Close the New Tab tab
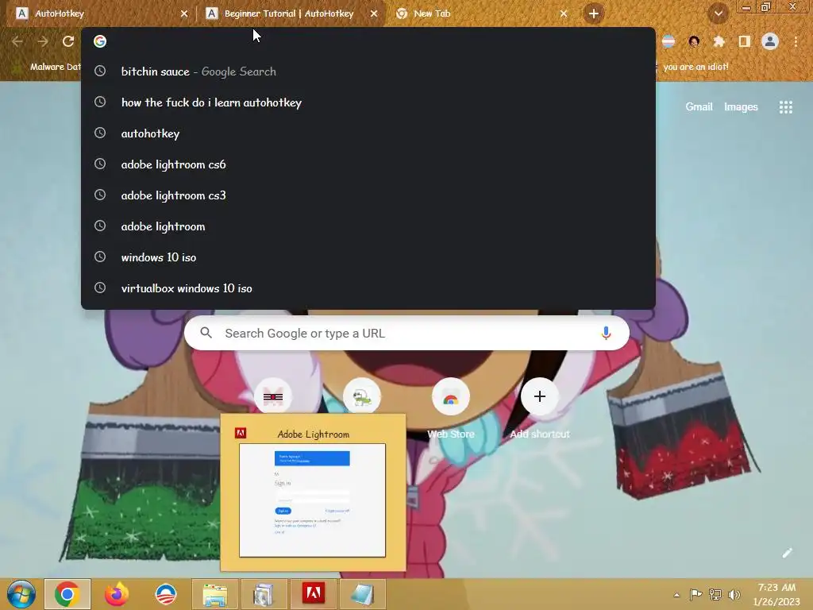The image size is (813, 610). 564,14
